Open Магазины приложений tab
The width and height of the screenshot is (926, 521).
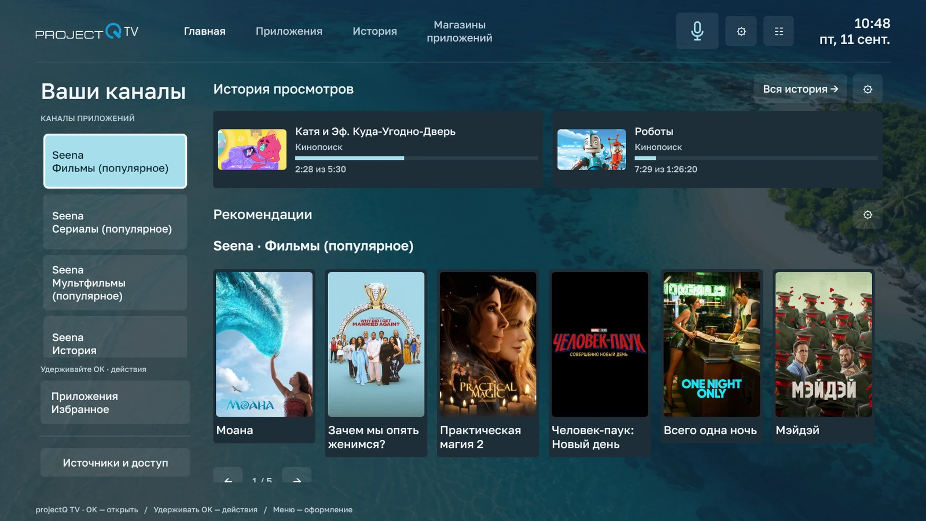coord(460,31)
